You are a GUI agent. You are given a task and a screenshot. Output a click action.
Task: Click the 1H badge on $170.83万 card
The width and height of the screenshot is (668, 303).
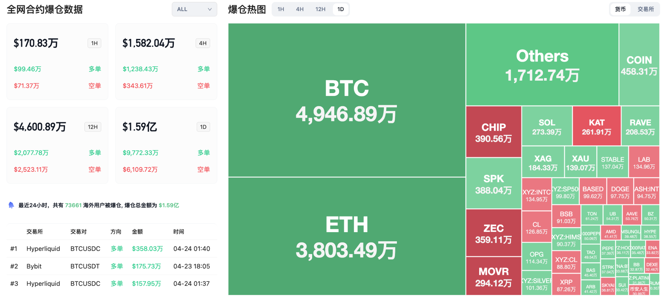click(94, 43)
